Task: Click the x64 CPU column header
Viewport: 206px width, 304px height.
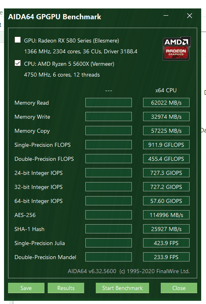Action: 166,90
